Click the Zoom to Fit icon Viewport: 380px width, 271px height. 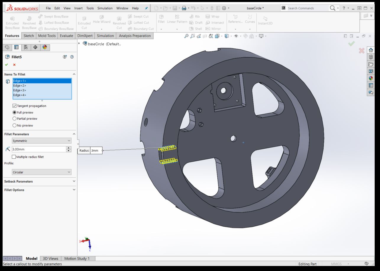click(x=186, y=36)
